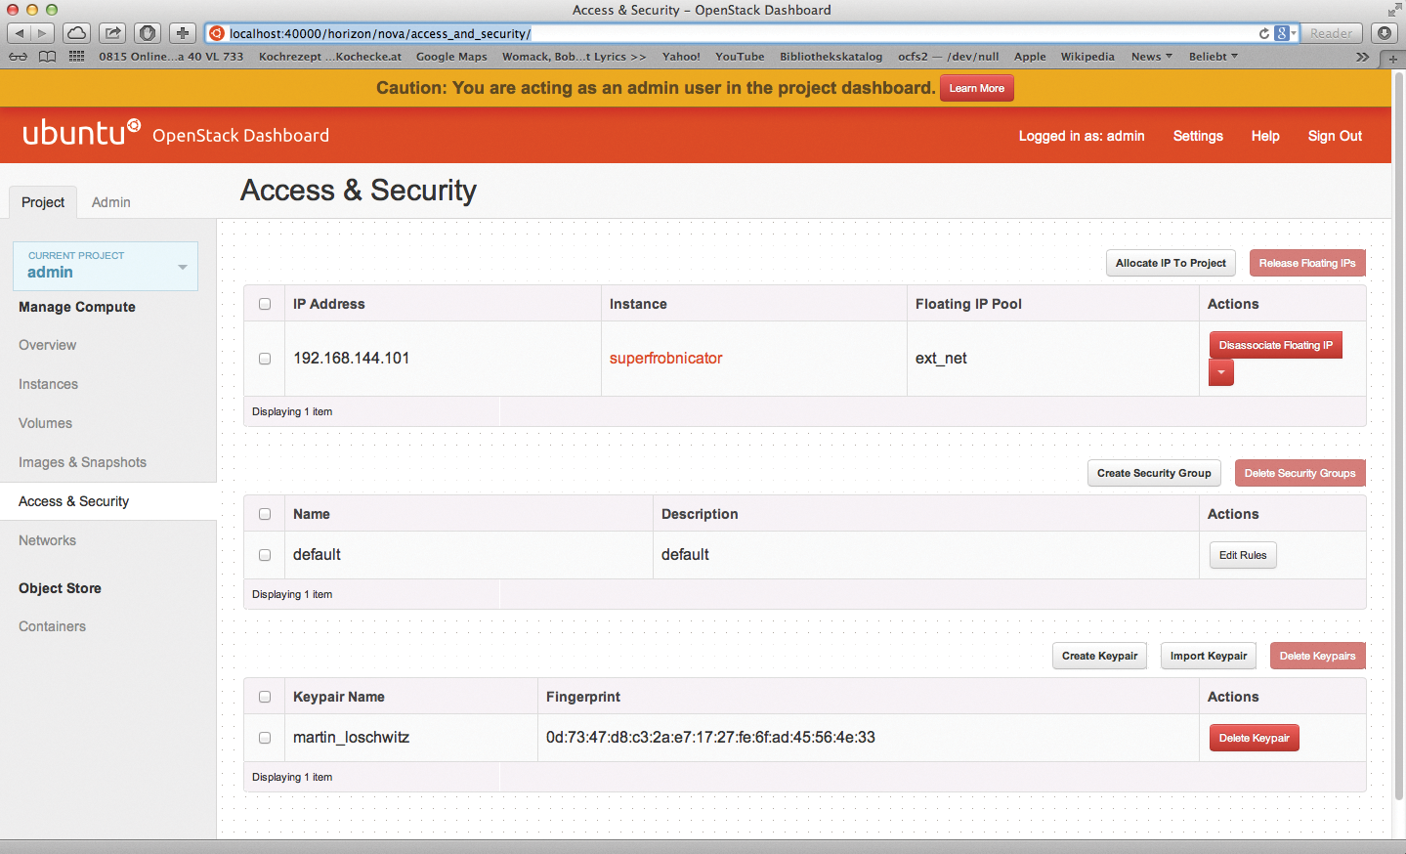Image resolution: width=1406 pixels, height=854 pixels.
Task: Select Access & Security in the sidebar
Action: (x=107, y=501)
